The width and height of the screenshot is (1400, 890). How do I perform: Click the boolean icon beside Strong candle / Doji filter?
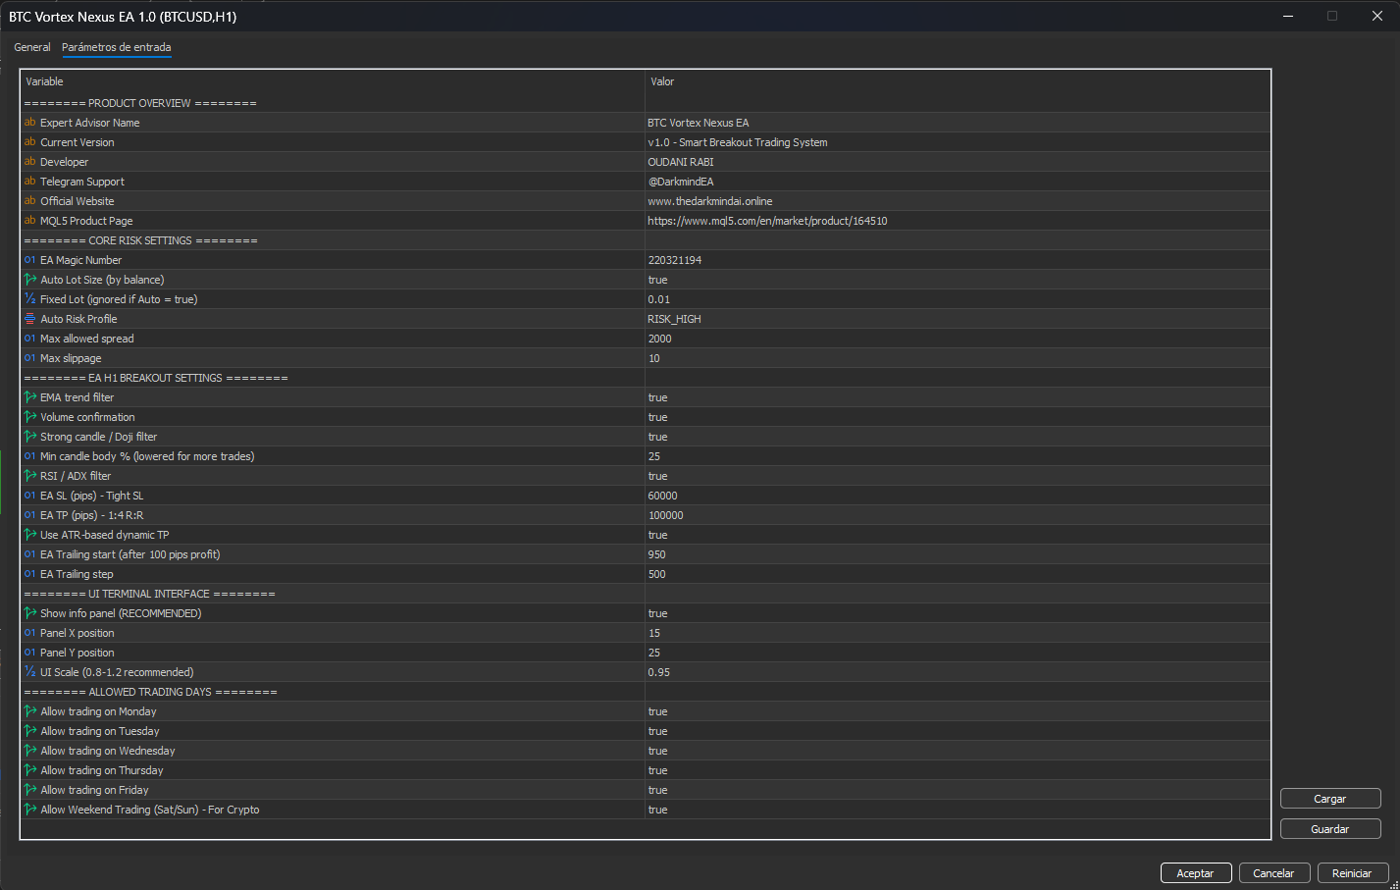pyautogui.click(x=29, y=437)
